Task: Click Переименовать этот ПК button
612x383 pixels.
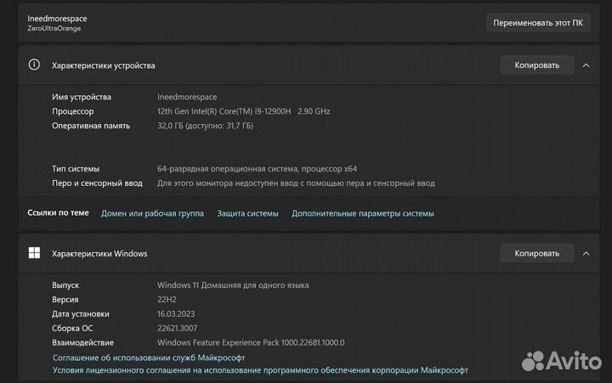Action: click(x=538, y=23)
